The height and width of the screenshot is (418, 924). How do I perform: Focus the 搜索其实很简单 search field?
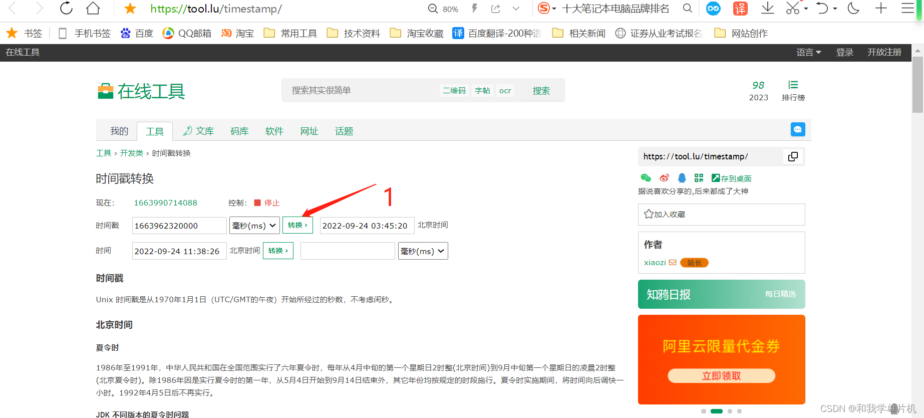[x=362, y=90]
